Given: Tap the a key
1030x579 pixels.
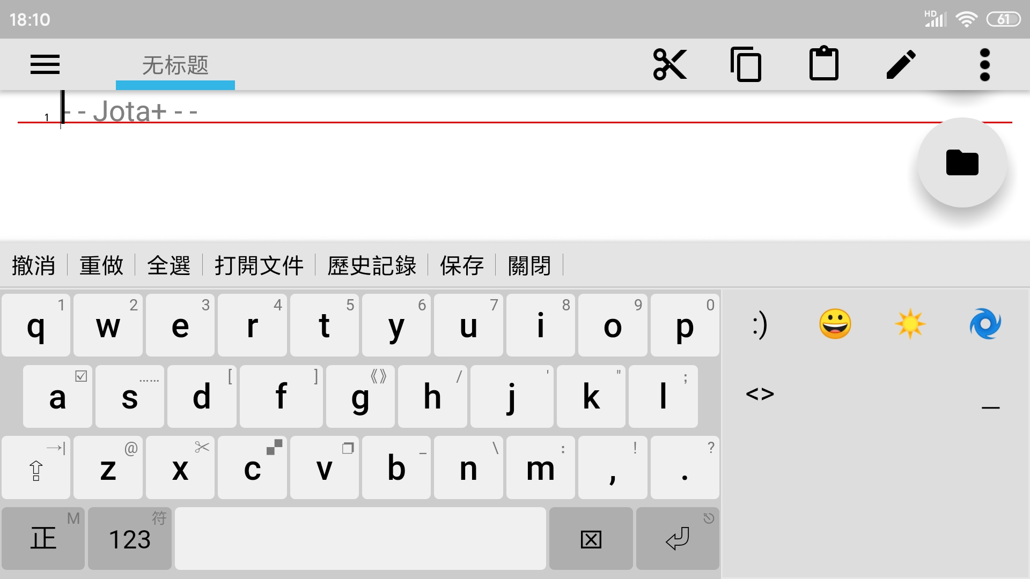Looking at the screenshot, I should pos(57,397).
